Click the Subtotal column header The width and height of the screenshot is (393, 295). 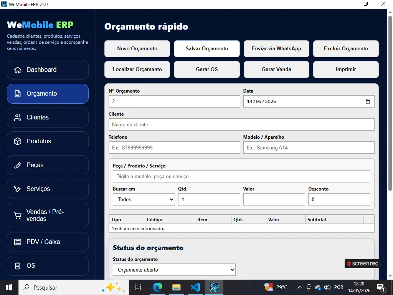point(334,219)
